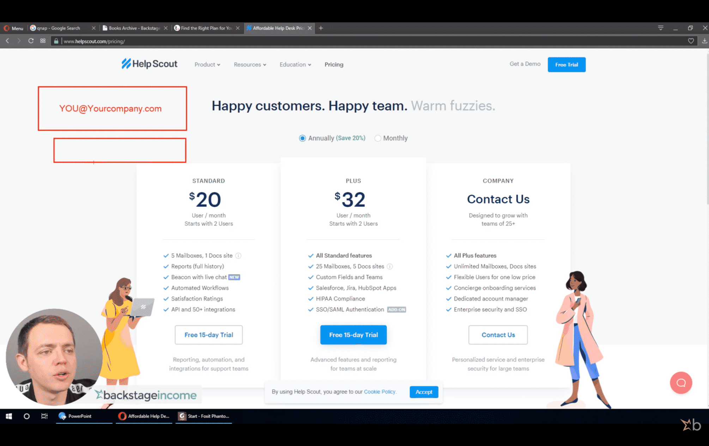This screenshot has height=446, width=709.
Task: Click the Salesforce, Jira, HubSpot Apps text
Action: (x=356, y=288)
